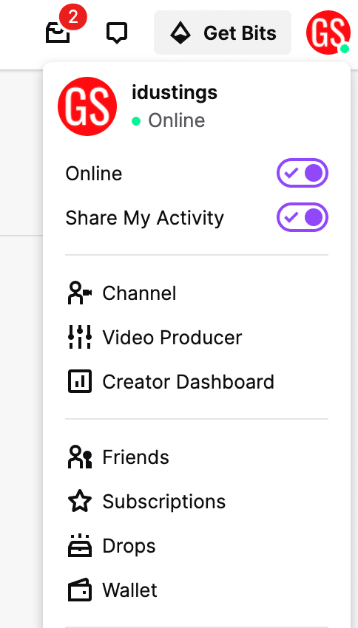Click the Subscriptions star icon
The image size is (358, 628).
click(x=80, y=502)
